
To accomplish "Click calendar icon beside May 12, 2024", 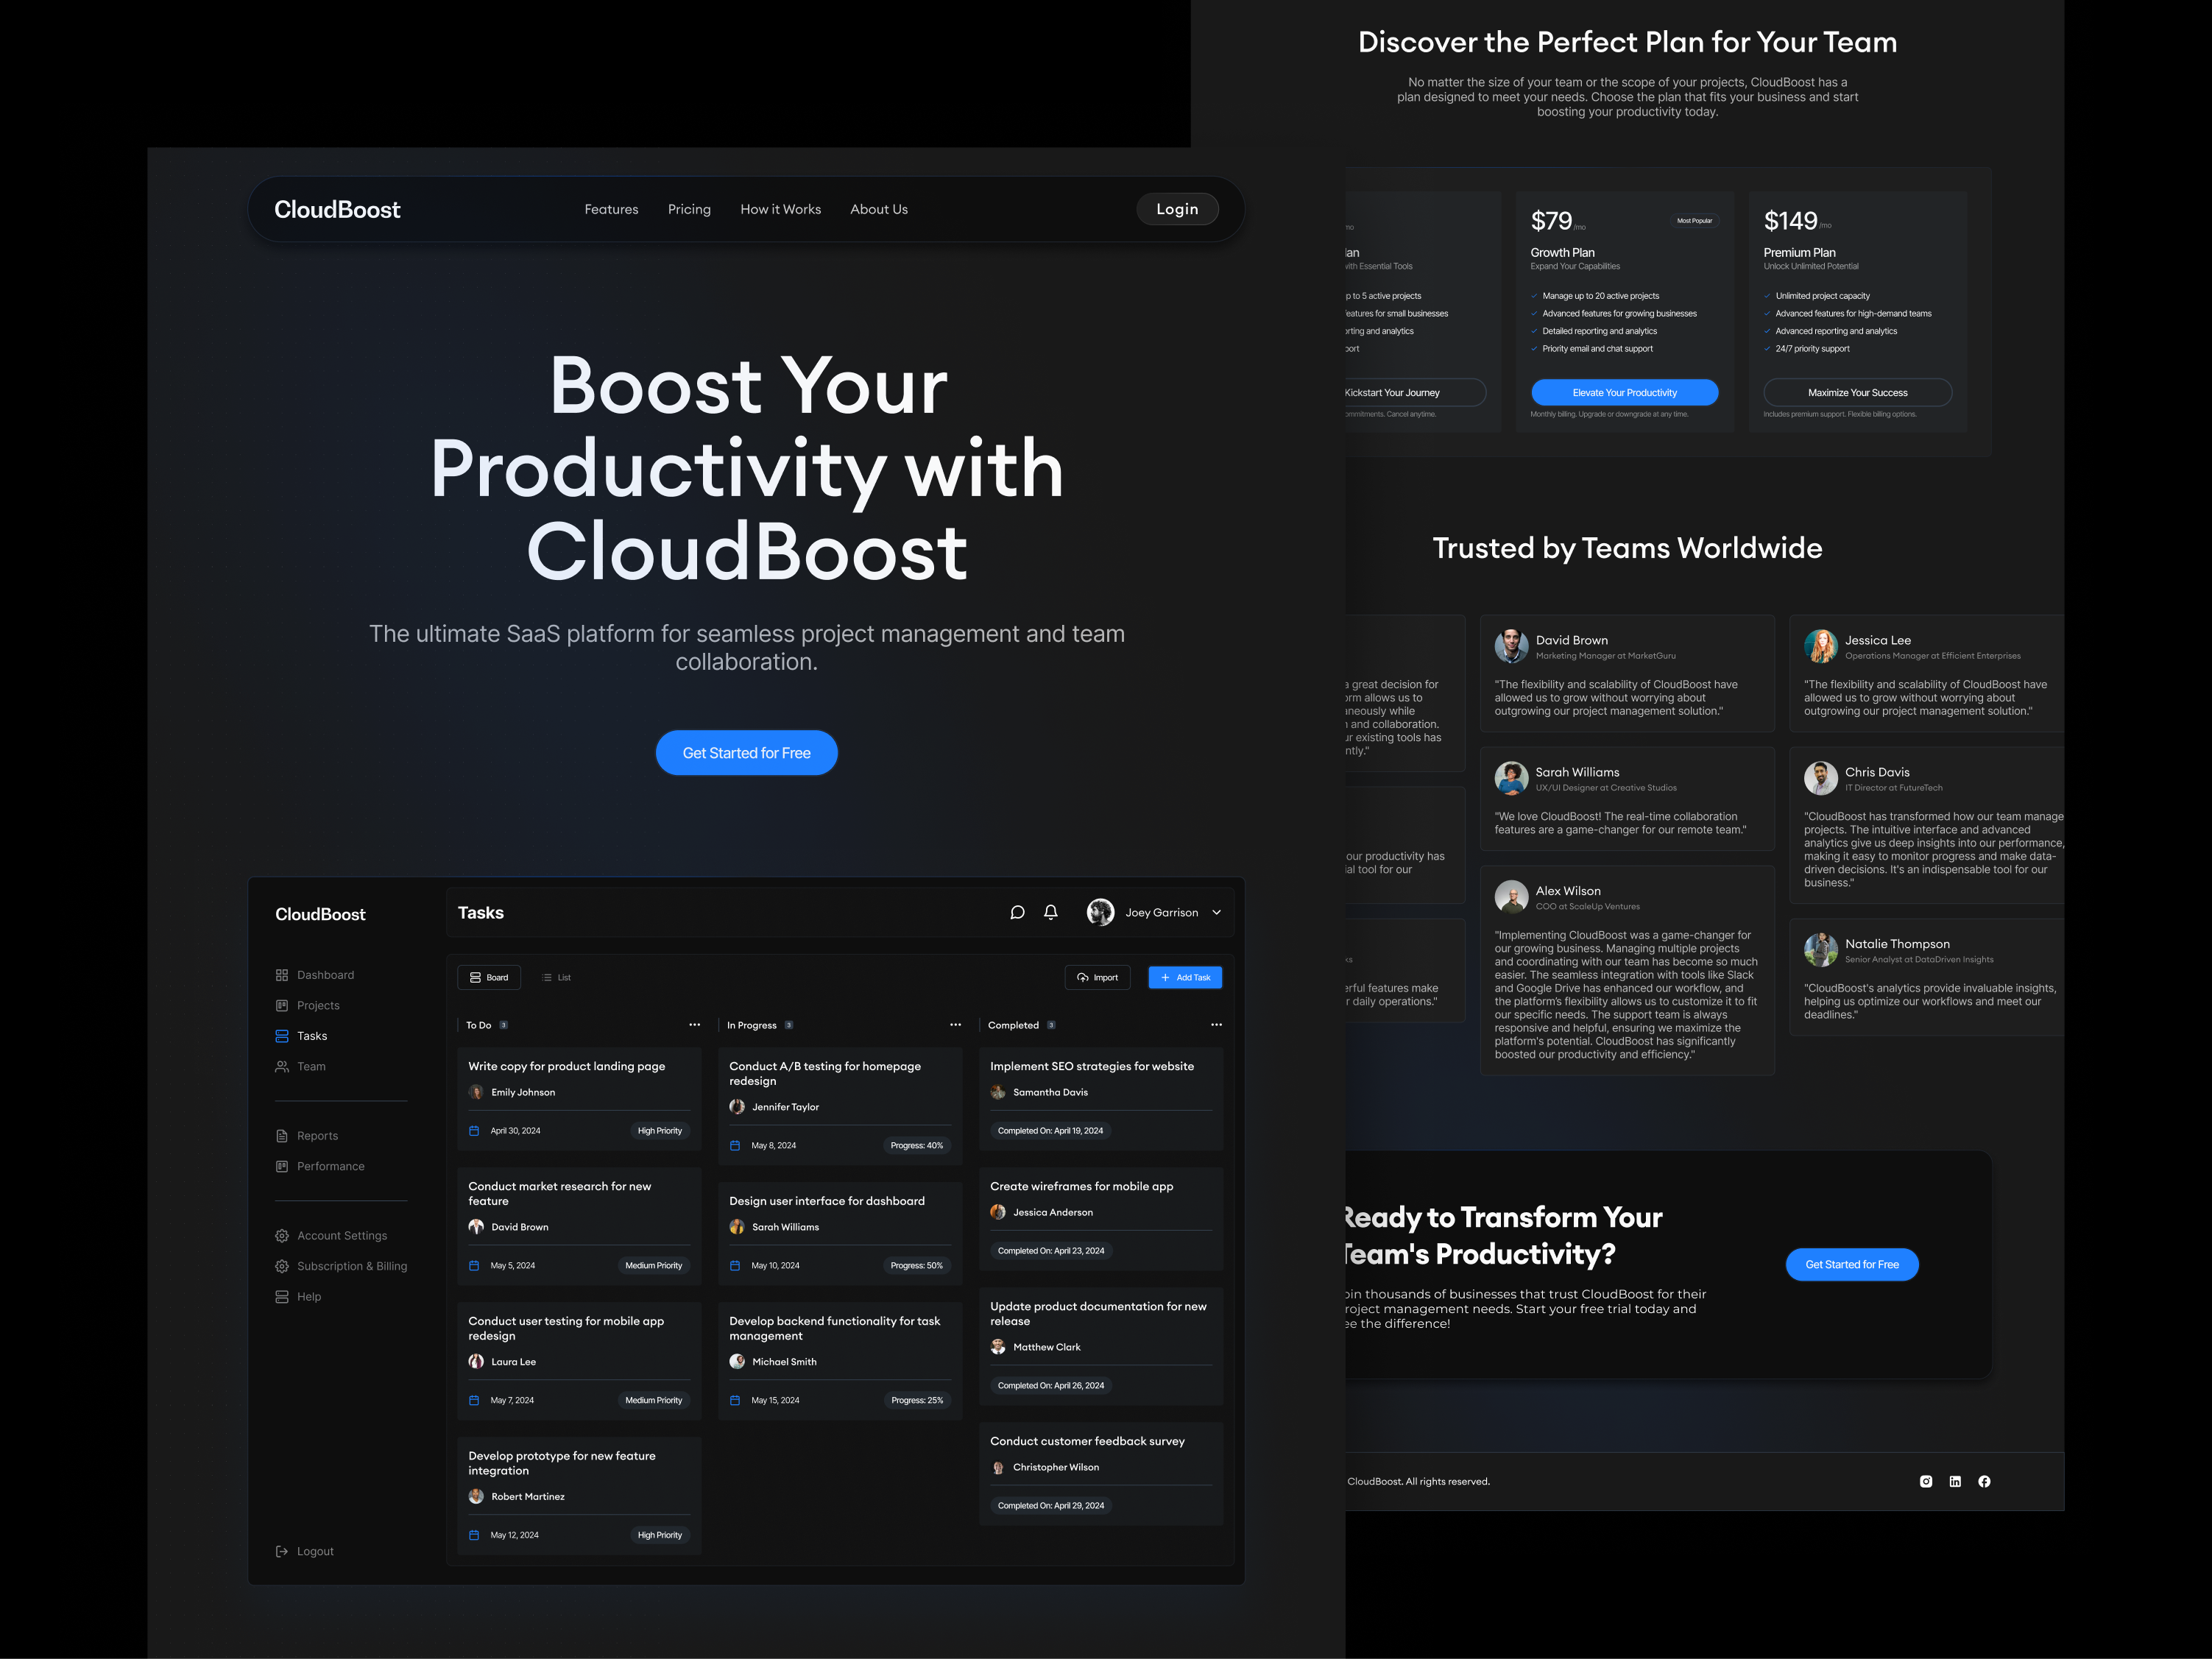I will pyautogui.click(x=475, y=1535).
